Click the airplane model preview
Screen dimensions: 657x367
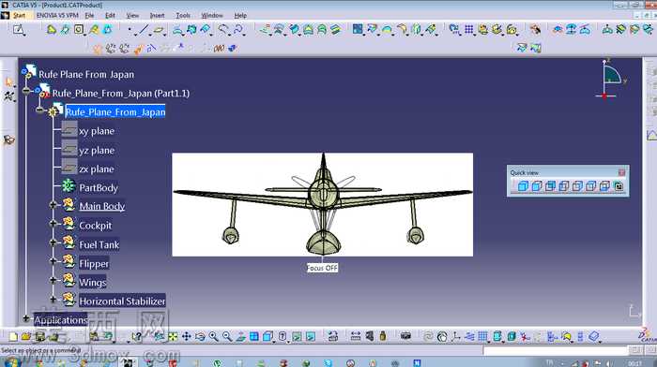click(323, 204)
